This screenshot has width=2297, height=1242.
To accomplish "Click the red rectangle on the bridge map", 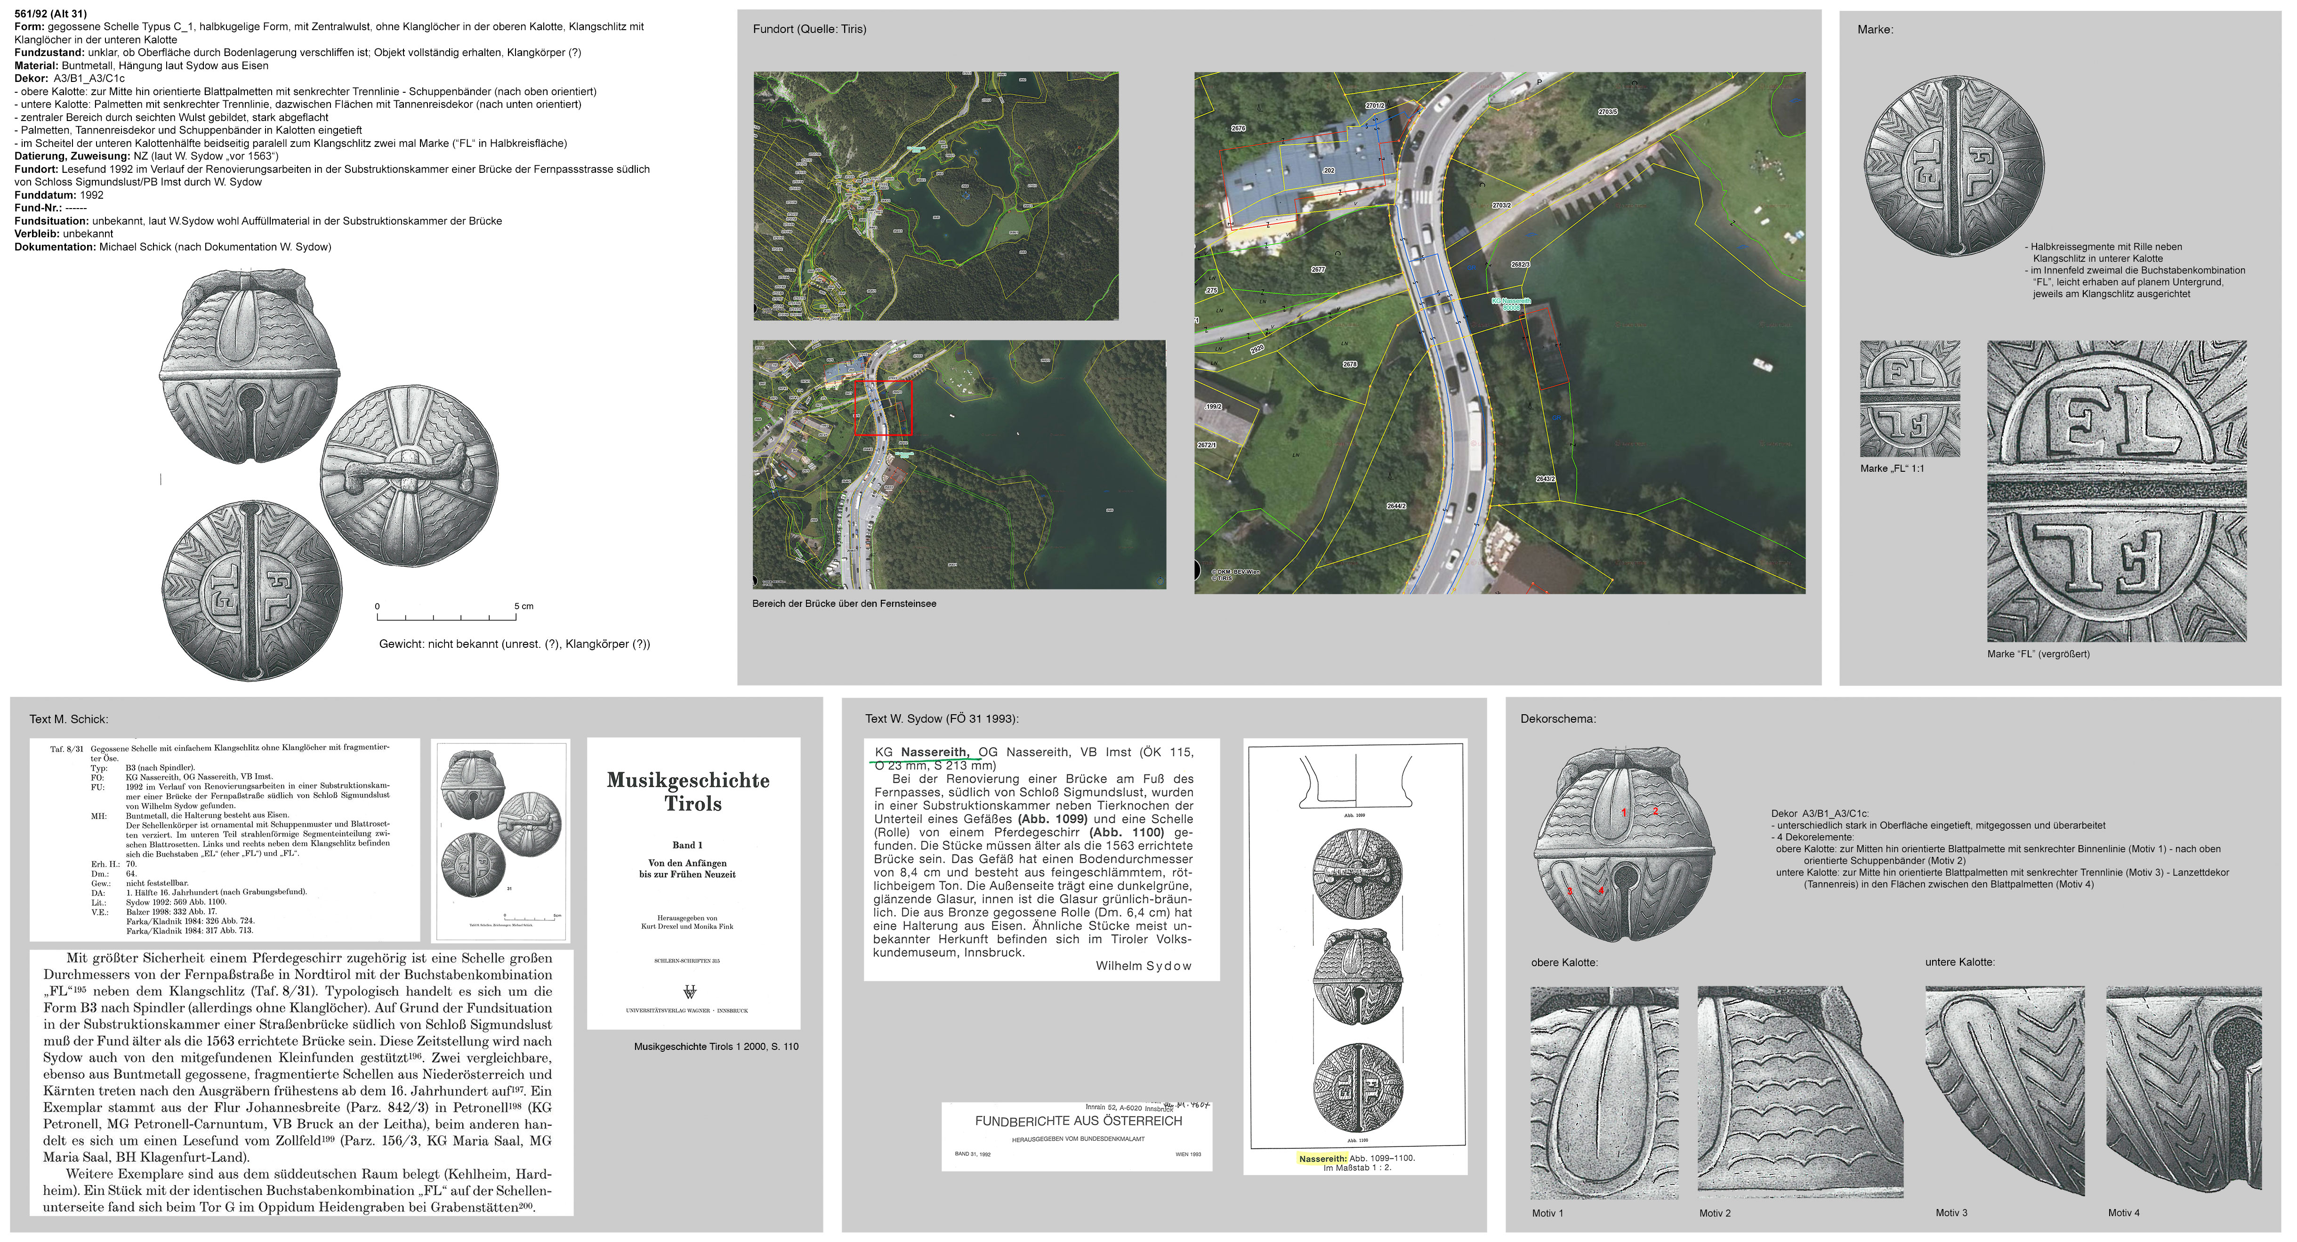I will pyautogui.click(x=883, y=407).
